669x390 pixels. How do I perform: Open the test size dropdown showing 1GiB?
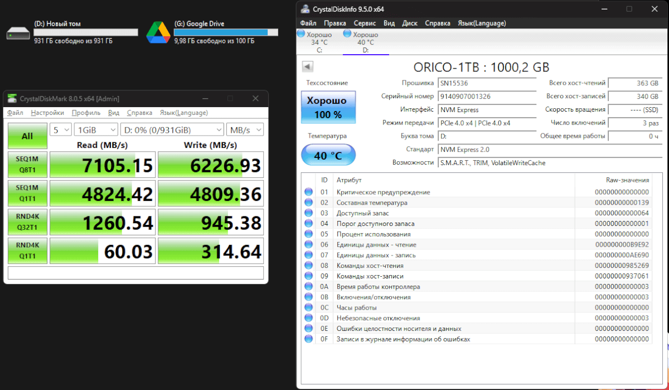(96, 129)
